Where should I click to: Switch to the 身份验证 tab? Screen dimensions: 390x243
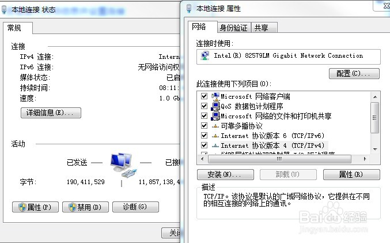tap(233, 28)
